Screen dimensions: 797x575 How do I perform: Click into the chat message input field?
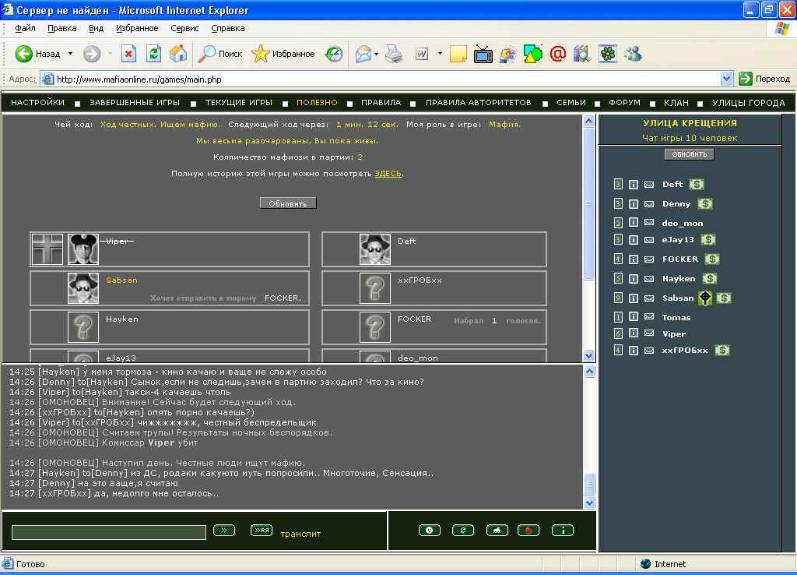(109, 532)
